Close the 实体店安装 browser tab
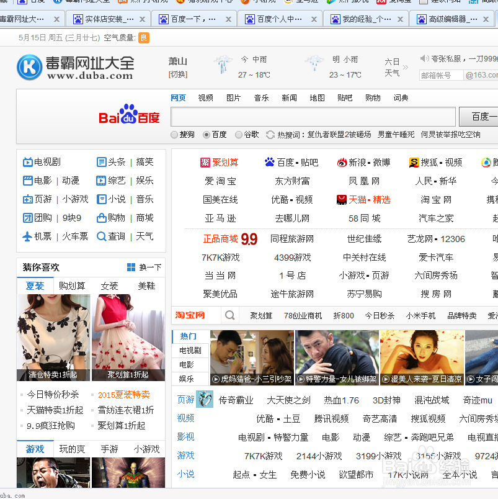 pyautogui.click(x=143, y=19)
